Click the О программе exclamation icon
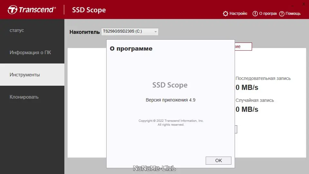This screenshot has height=174, width=309. pyautogui.click(x=255, y=14)
